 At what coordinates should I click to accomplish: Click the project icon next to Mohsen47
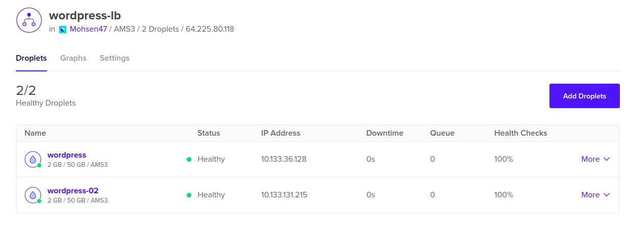tap(63, 29)
